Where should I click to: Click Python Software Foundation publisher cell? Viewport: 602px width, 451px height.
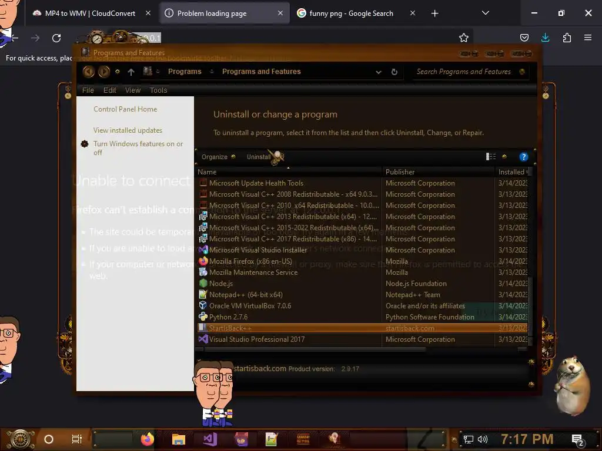click(x=430, y=317)
